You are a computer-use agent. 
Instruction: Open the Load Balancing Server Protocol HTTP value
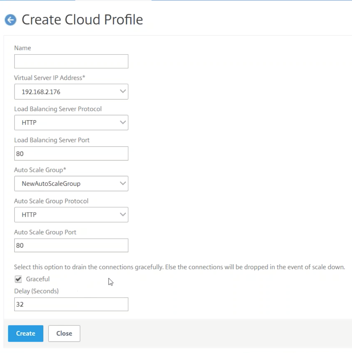[29, 123]
